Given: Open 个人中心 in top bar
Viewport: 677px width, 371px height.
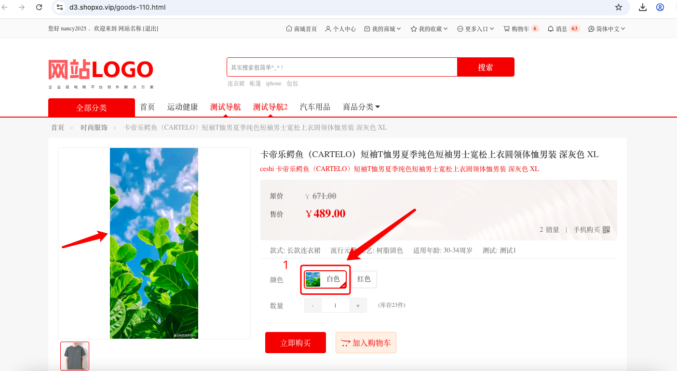Looking at the screenshot, I should pos(340,29).
